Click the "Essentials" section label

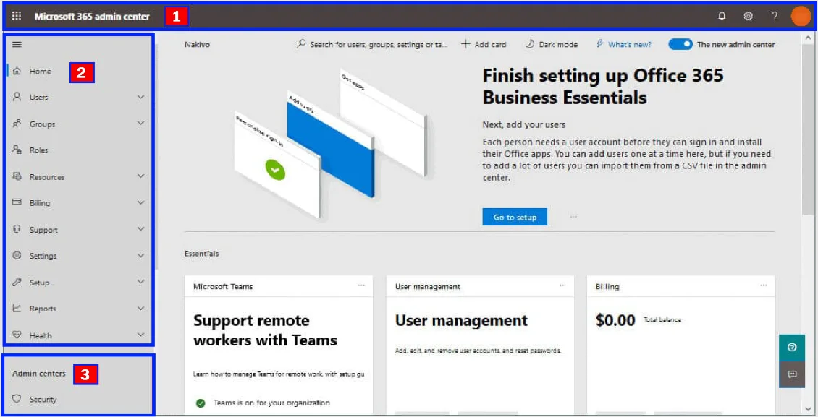click(x=201, y=254)
